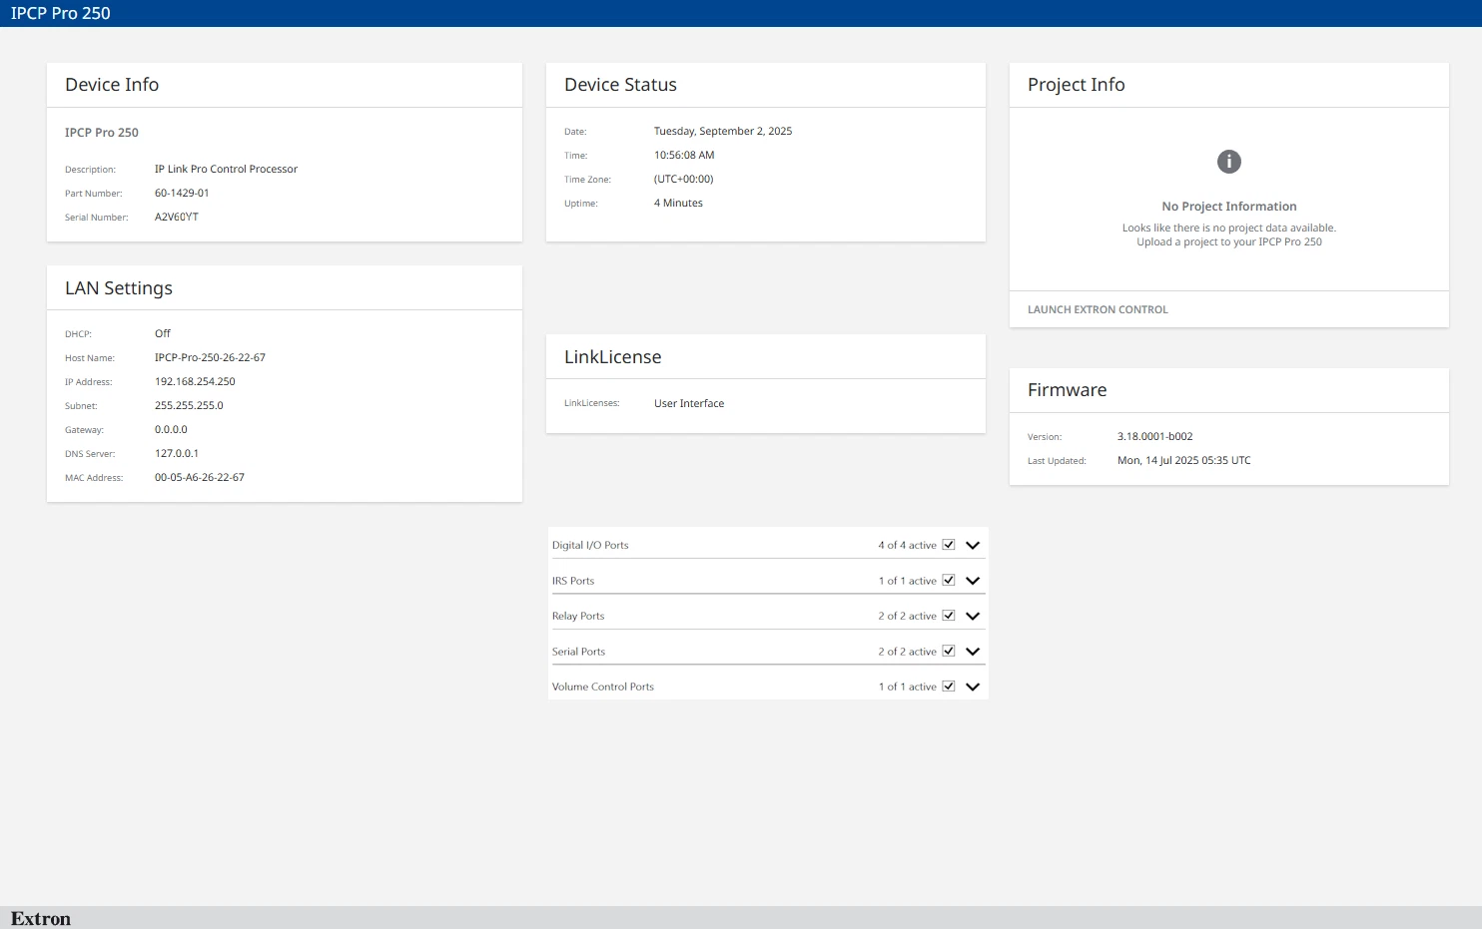
Task: Select the Digital I/O Ports row label
Action: 590,546
